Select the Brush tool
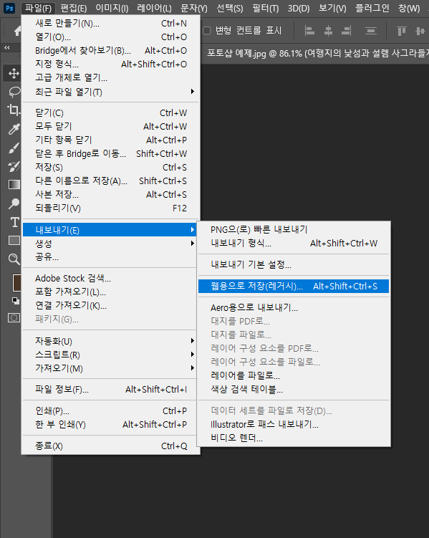Screen dimensions: 429x538 coord(14,148)
